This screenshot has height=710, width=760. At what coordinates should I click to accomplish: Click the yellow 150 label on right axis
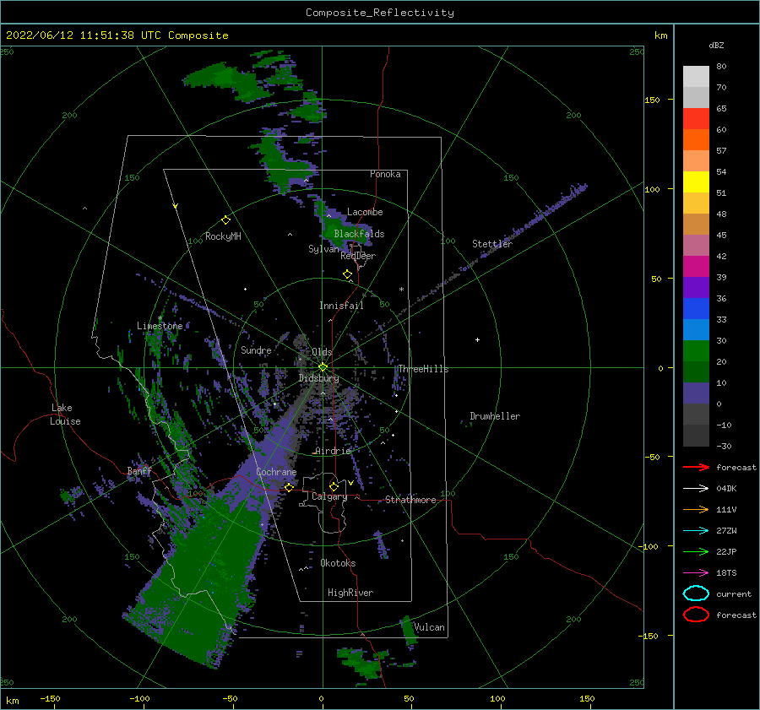652,100
